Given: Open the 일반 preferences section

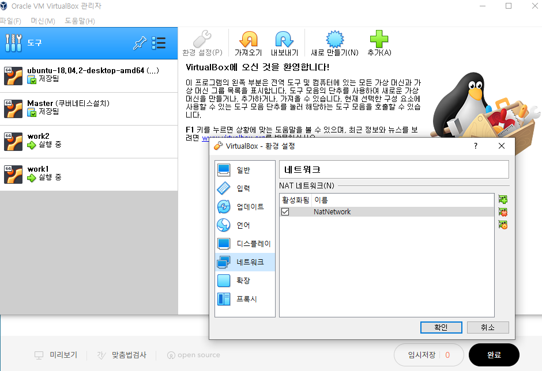Looking at the screenshot, I should point(245,169).
